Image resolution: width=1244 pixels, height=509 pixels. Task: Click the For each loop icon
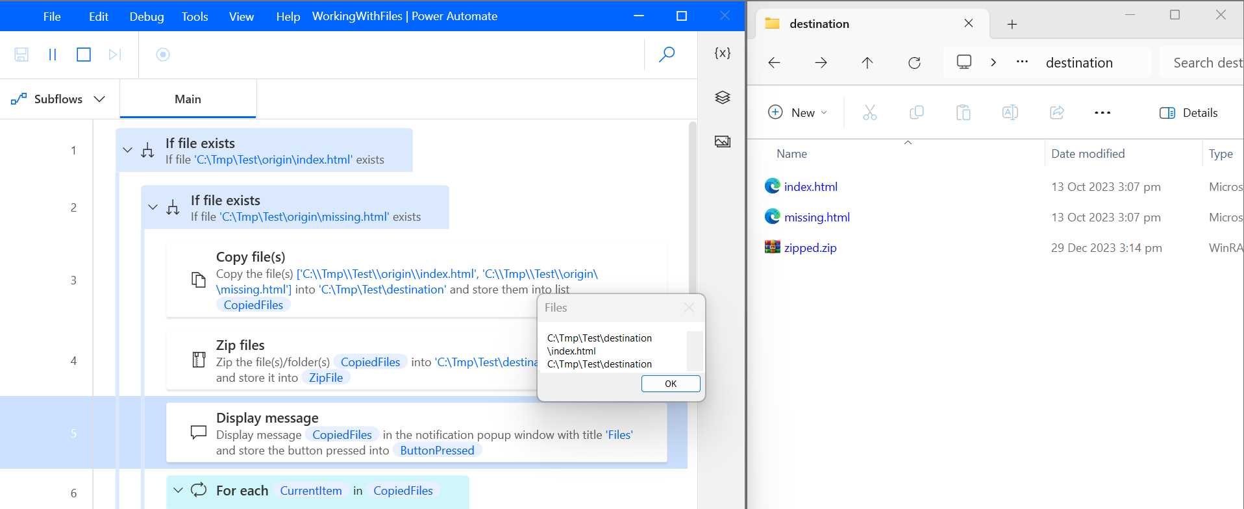199,490
